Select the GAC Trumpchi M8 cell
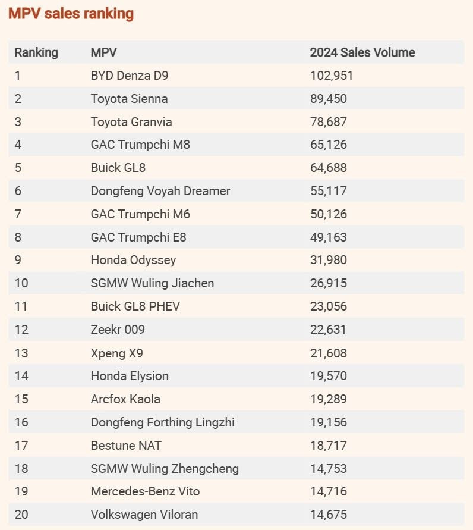Image resolution: width=473 pixels, height=530 pixels. coord(140,145)
